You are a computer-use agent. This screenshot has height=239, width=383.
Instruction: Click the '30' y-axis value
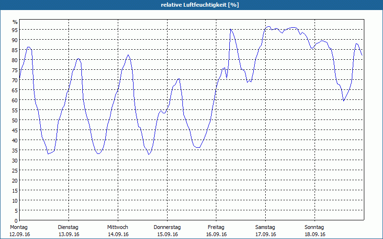point(15,161)
